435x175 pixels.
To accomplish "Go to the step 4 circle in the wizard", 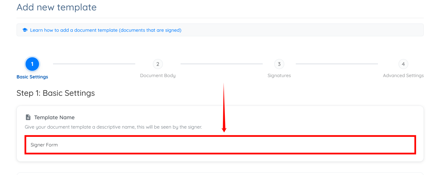I will click(403, 64).
